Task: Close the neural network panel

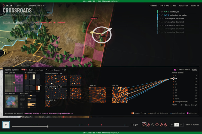Action: 194,70
